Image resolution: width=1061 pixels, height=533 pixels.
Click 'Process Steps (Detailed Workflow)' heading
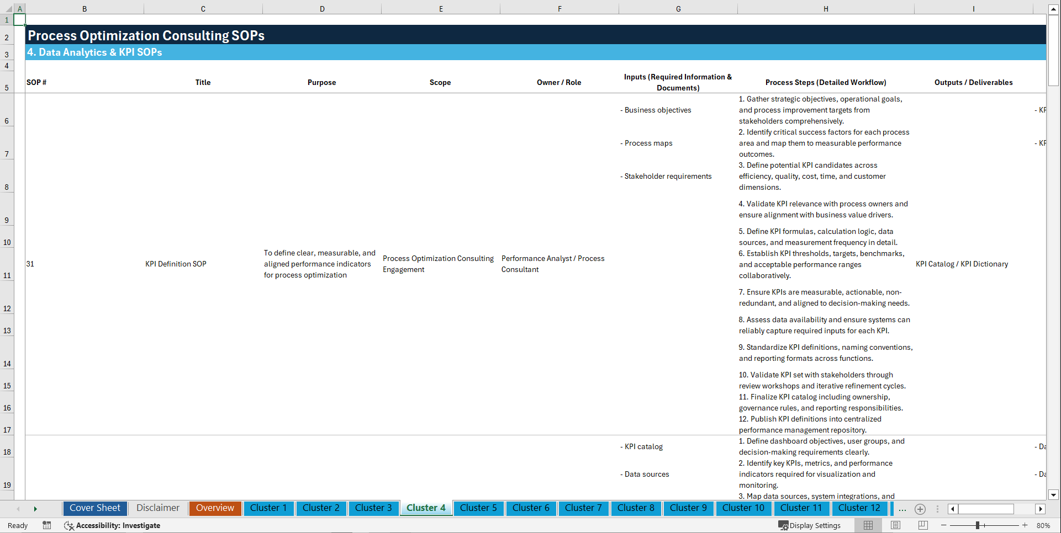(x=826, y=82)
